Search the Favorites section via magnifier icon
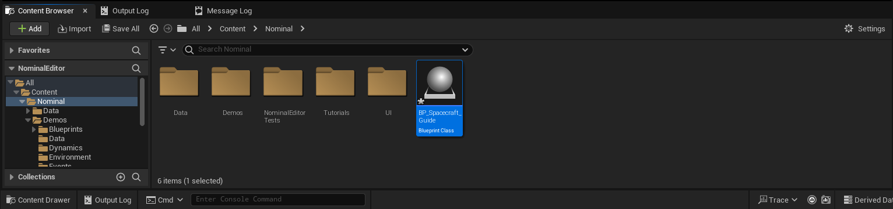Screen dimensions: 893x209 [x=136, y=51]
